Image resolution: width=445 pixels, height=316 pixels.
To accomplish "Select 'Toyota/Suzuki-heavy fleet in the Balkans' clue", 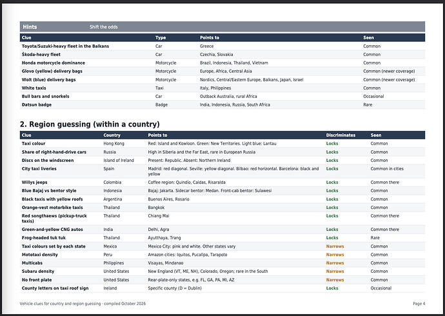I will point(65,46).
